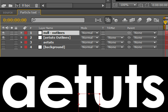168x112 pixels.
Task: Expand the aetuts text layer properties
Action: (x=22, y=42)
